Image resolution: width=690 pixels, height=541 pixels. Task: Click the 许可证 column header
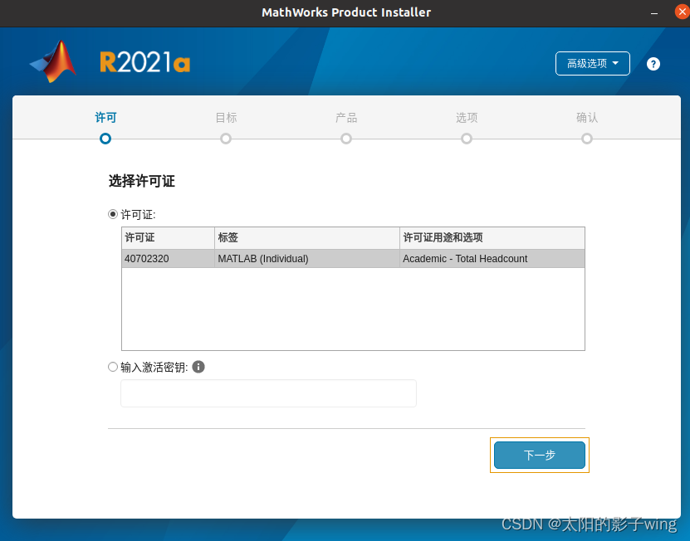pos(168,238)
